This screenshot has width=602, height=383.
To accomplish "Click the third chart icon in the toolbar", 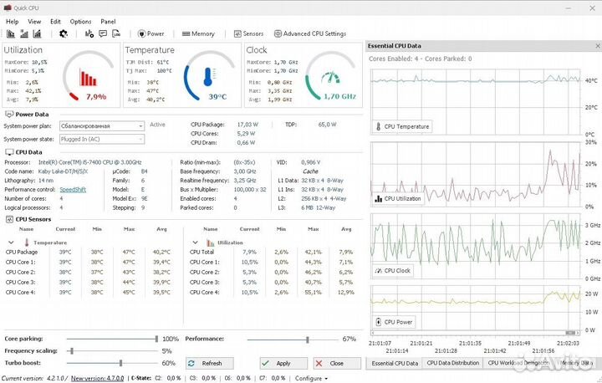I will coord(38,34).
